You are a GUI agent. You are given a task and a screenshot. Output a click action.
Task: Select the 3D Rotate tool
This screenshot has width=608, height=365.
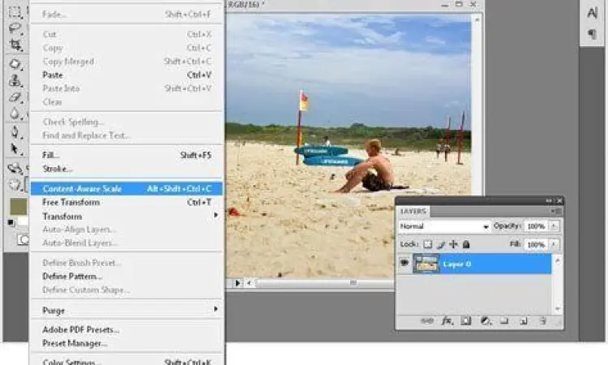tap(15, 169)
